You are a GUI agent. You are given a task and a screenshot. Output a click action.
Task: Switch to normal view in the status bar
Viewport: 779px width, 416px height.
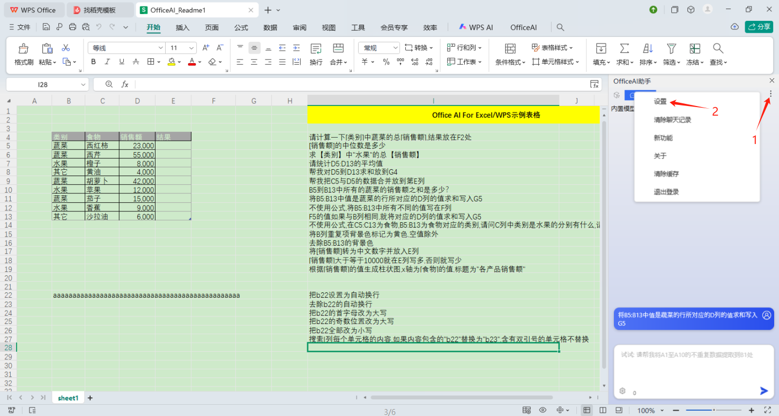coord(587,411)
